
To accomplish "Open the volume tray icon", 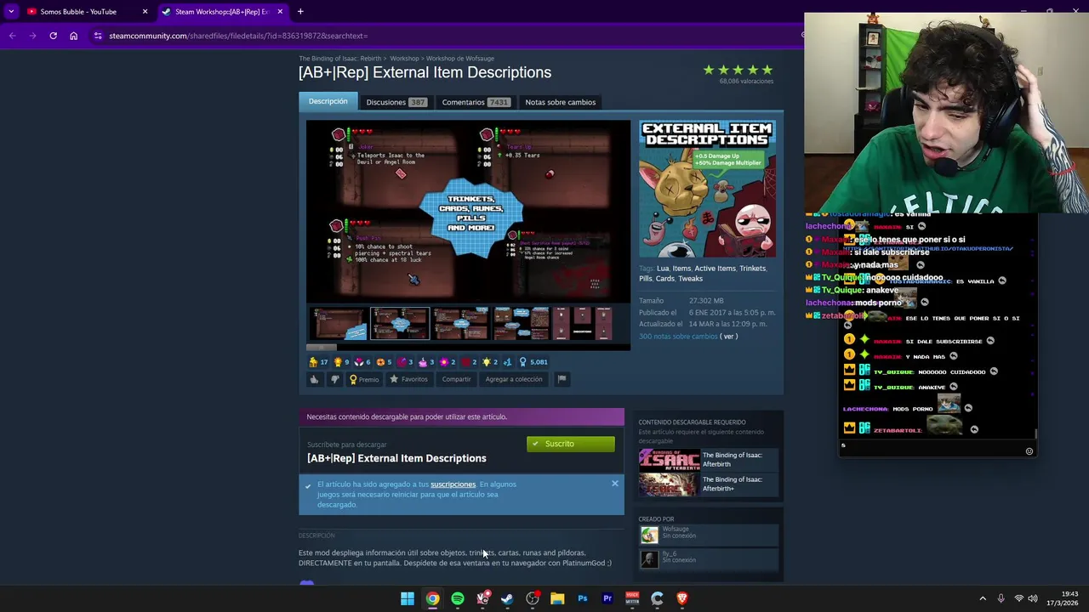I will tap(1033, 598).
